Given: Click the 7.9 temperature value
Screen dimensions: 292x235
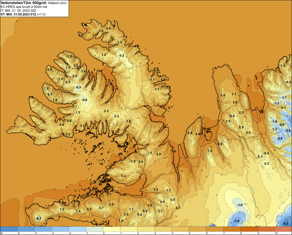Looking at the screenshot, I should point(173,151).
